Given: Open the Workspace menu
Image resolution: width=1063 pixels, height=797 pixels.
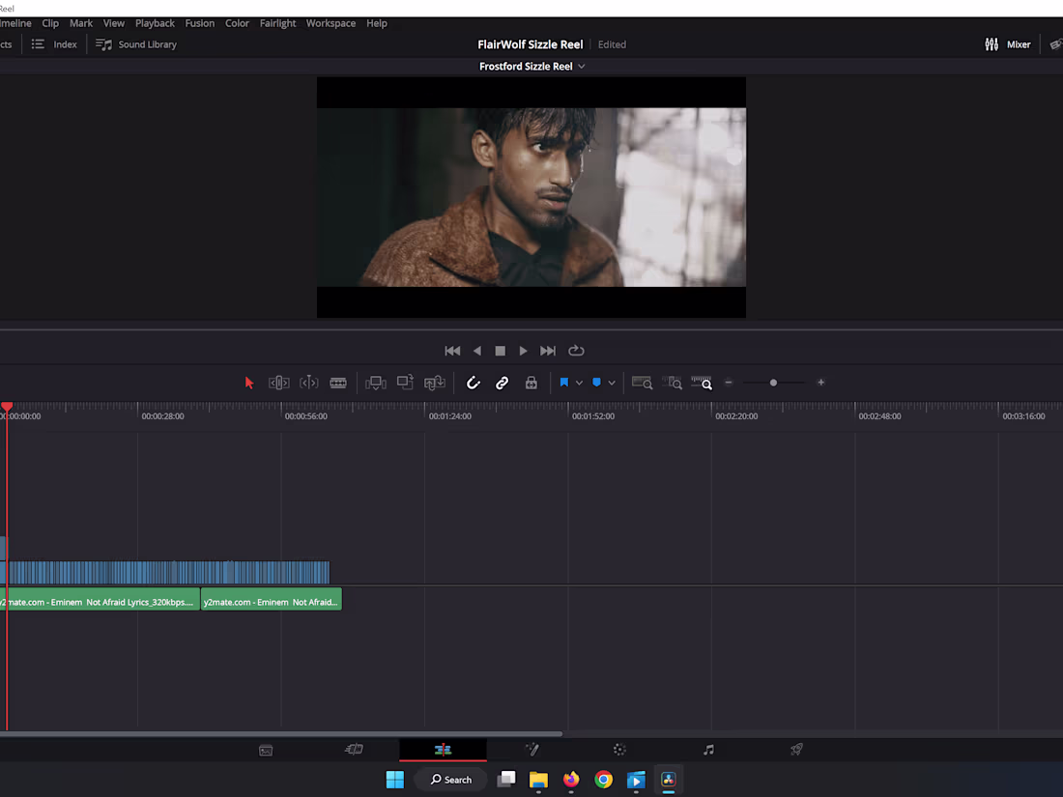Looking at the screenshot, I should [x=330, y=23].
